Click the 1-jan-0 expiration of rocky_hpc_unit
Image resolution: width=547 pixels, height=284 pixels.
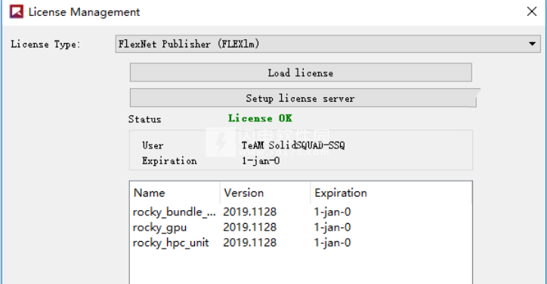[x=332, y=243]
